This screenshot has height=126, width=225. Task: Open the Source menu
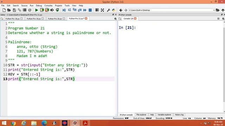pyautogui.click(x=24, y=6)
